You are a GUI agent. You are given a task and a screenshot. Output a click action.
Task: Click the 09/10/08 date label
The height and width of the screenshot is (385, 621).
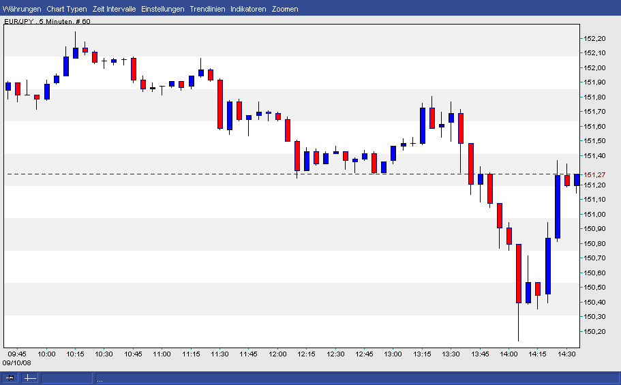coord(16,363)
